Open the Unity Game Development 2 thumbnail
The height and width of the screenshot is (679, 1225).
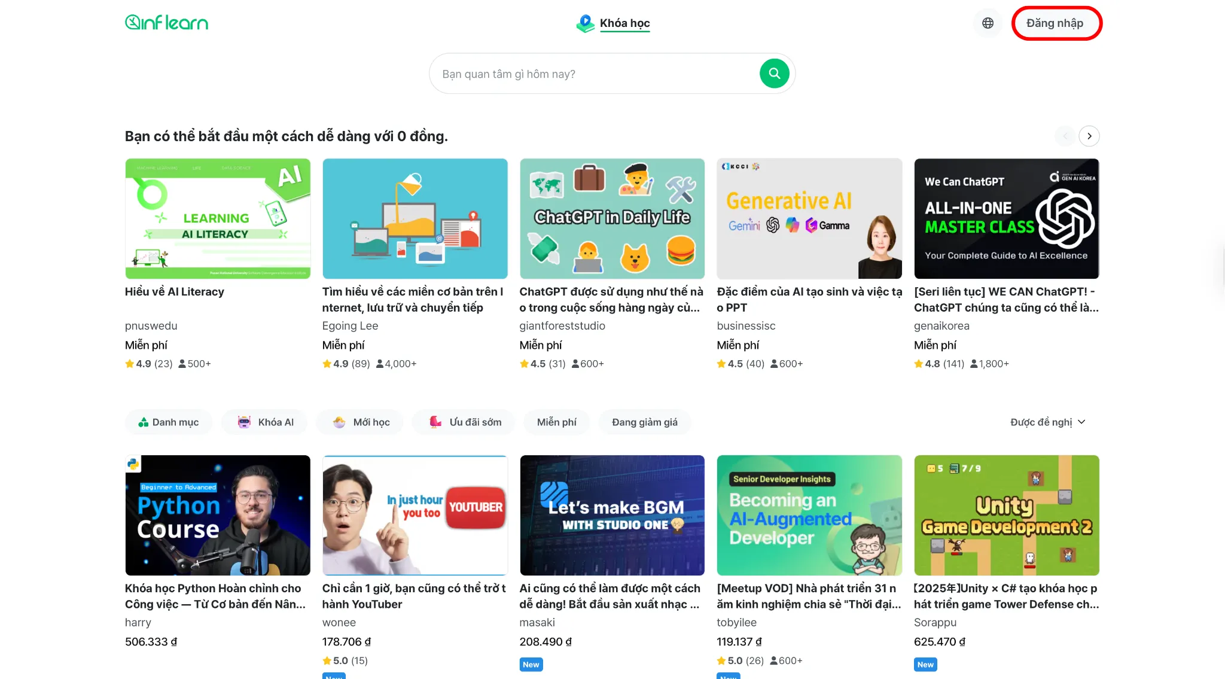click(1006, 515)
